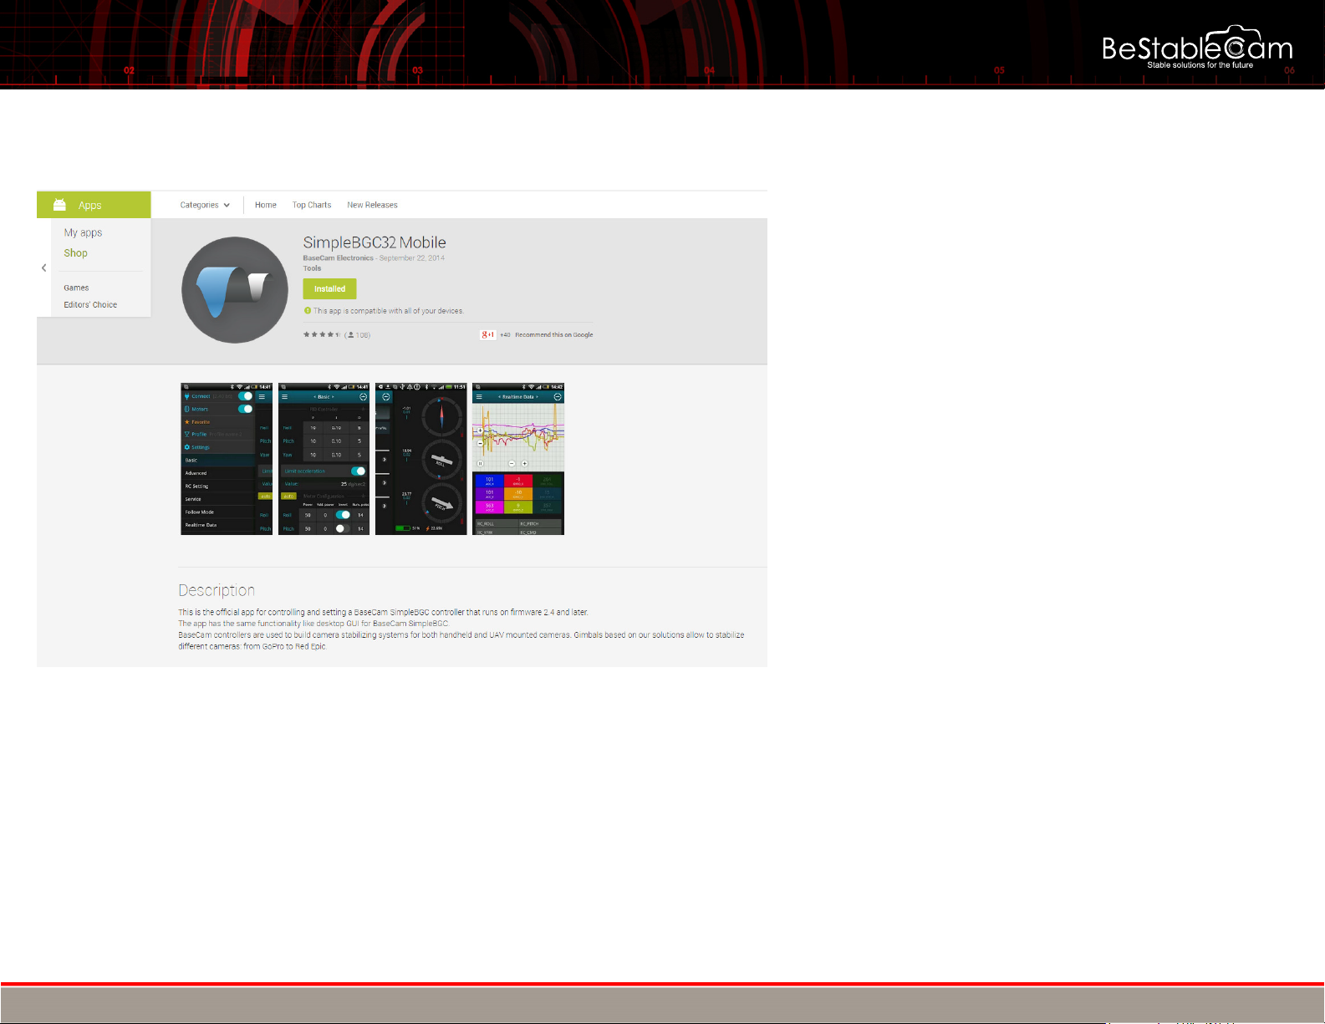Click the BeStableCam logo in the header
The width and height of the screenshot is (1325, 1024).
(1197, 48)
